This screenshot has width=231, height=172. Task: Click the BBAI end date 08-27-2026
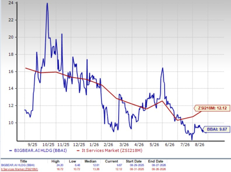[159, 165]
